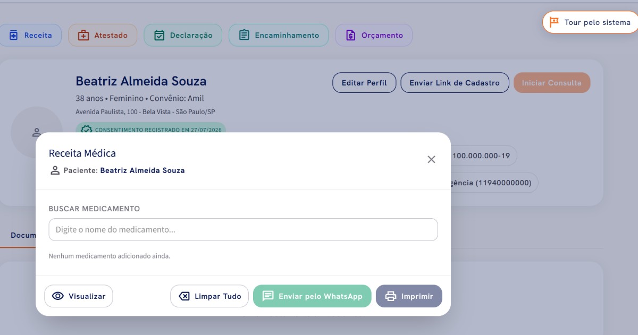Click the Atestado medical kit icon
The image size is (638, 335).
(83, 35)
